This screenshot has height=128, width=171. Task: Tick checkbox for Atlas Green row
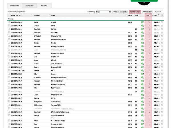(x=162, y=74)
